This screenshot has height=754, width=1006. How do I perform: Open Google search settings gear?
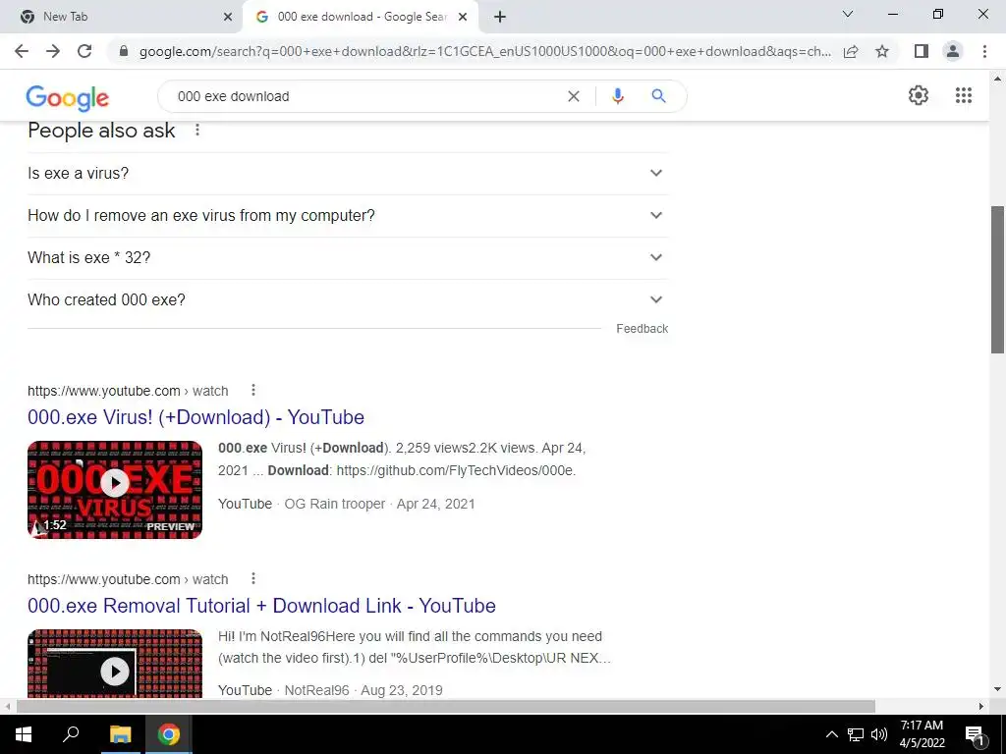coord(919,95)
